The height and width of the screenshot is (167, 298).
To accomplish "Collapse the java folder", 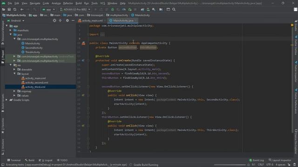I will click(11, 35).
